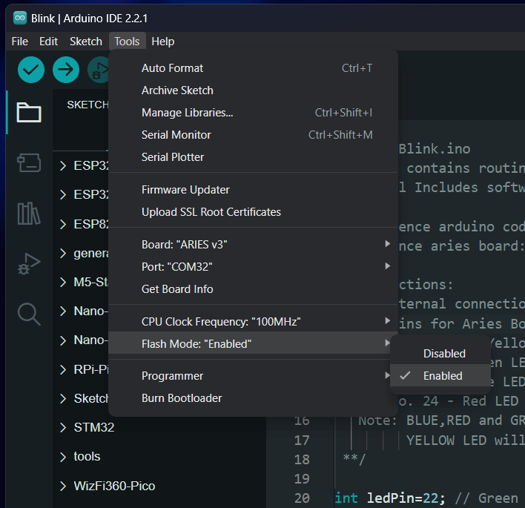Viewport: 525px width, 508px height.
Task: Expand the STM32 folder chevron
Action: 62,428
